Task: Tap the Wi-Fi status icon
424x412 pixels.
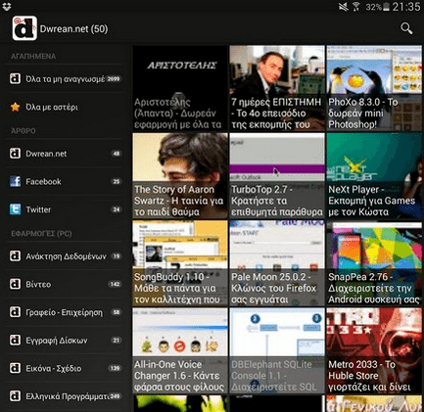Action: 356,7
